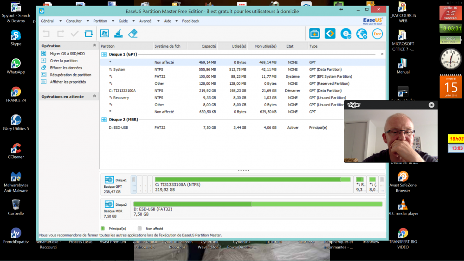Click the orange Free badge icon
Viewport: 464px width, 261px height.
377,33
